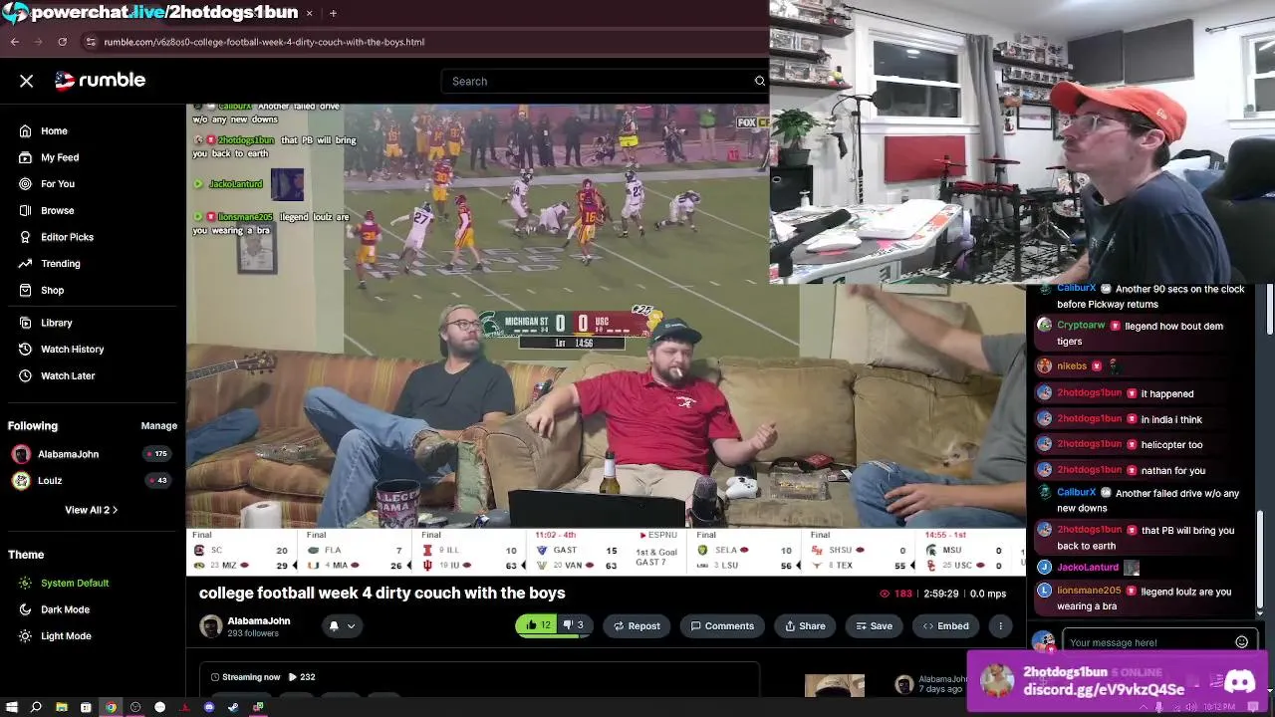Click nikebs username in chat
Screen dimensions: 1275x717
[x=1072, y=365]
